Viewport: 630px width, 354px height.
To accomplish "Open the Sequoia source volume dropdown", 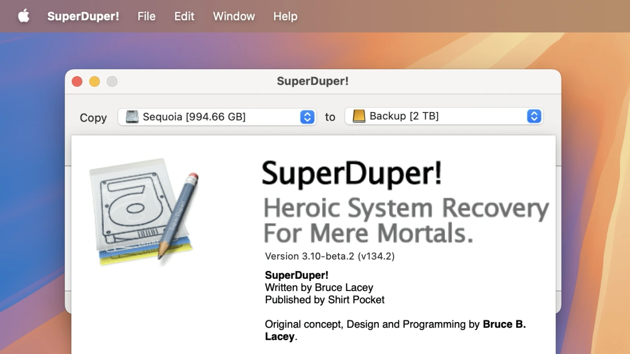I will coord(217,117).
